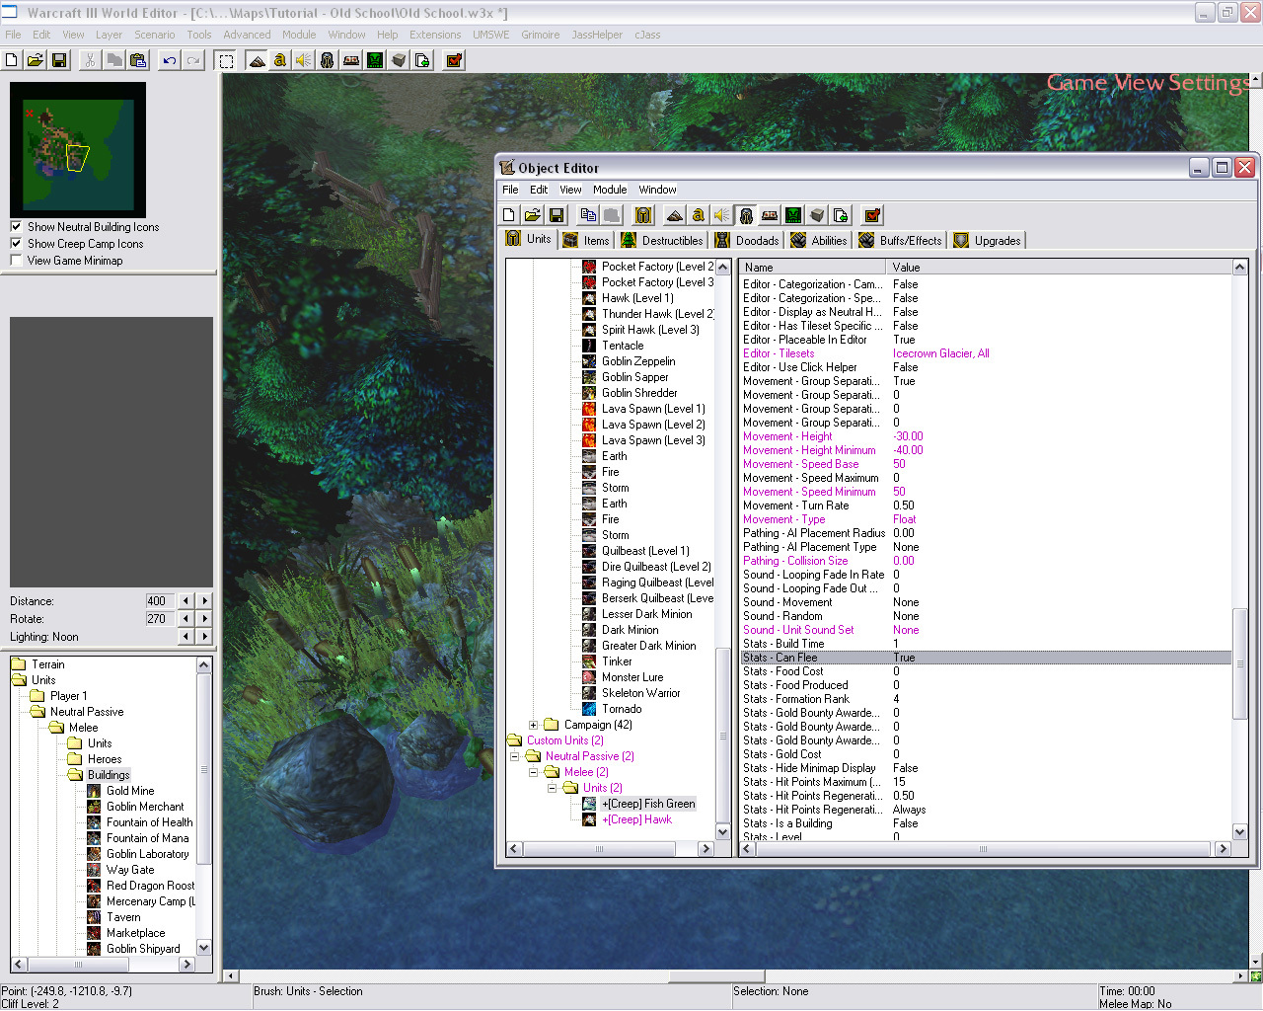Select the Selection Brush tool
Viewport: 1263px width, 1011px height.
coord(226,60)
